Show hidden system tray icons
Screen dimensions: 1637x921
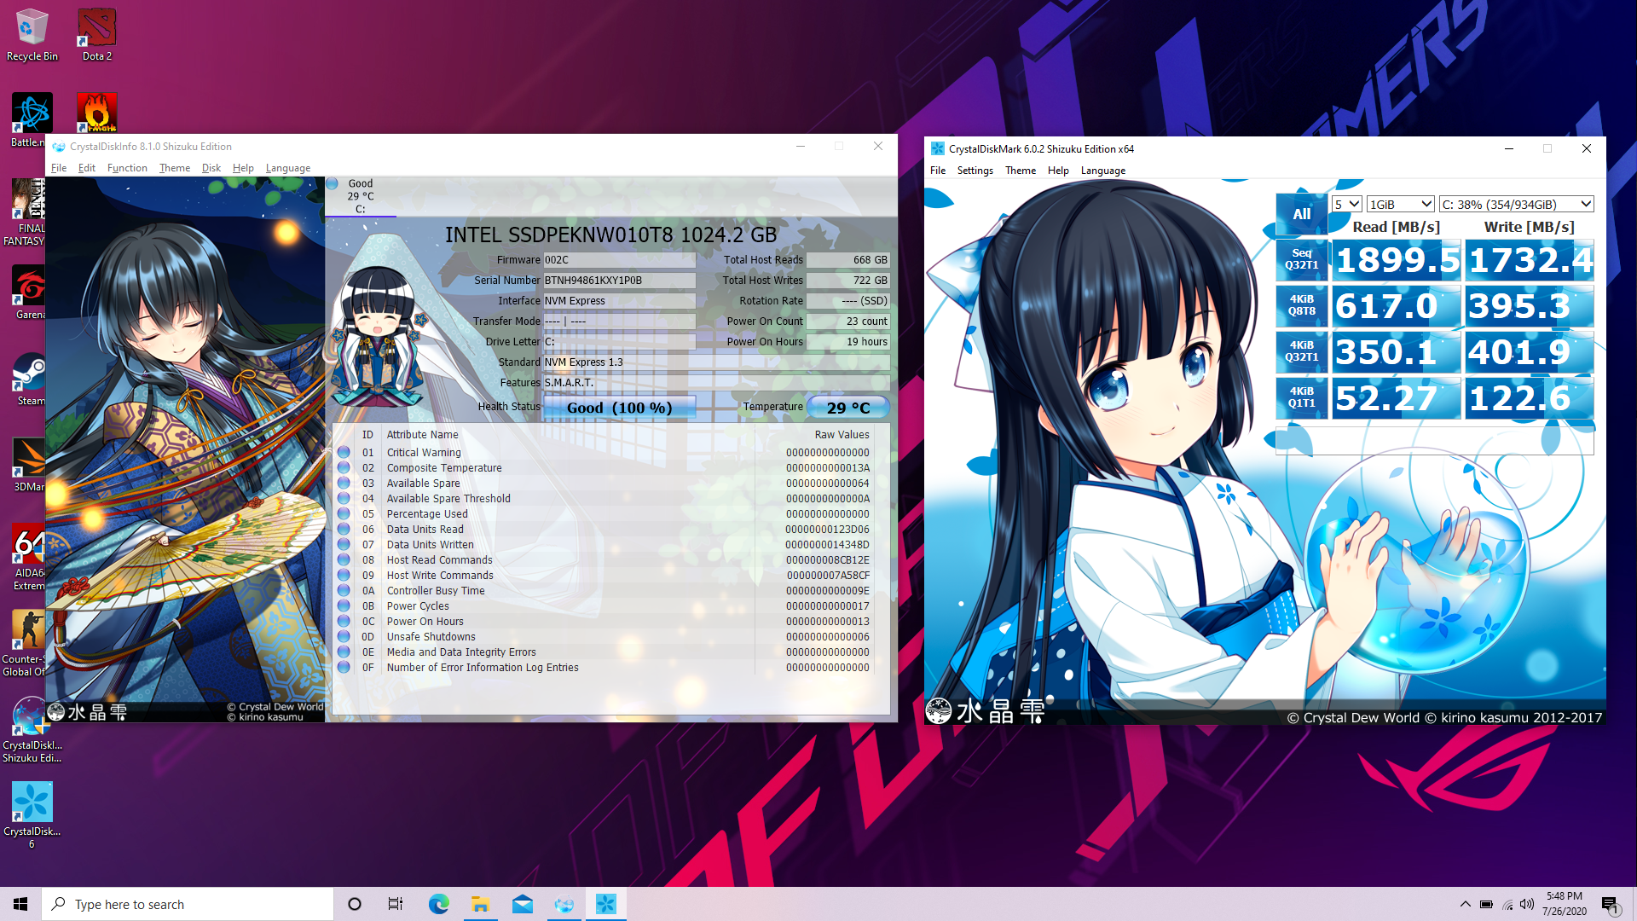(x=1465, y=904)
